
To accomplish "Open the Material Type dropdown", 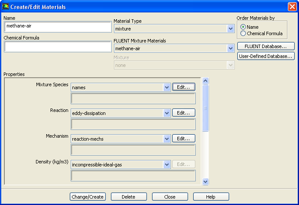I will tap(230, 29).
